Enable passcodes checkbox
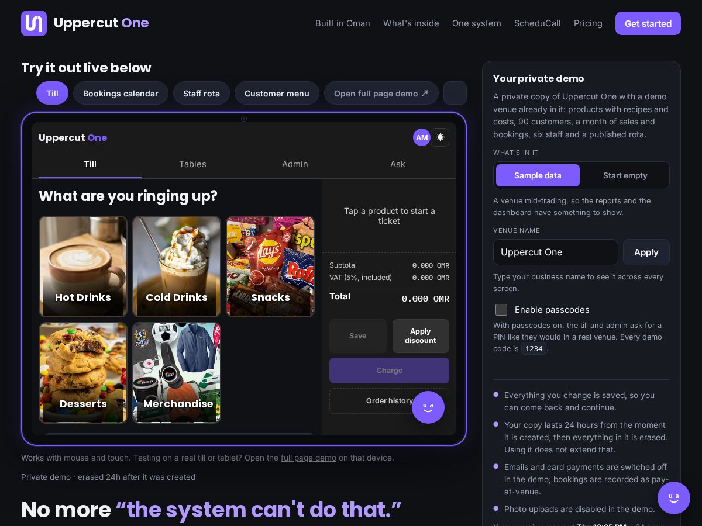702x526 pixels. pyautogui.click(x=501, y=310)
